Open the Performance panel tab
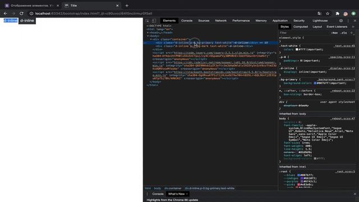The height and width of the screenshot is (202, 359). (x=241, y=21)
